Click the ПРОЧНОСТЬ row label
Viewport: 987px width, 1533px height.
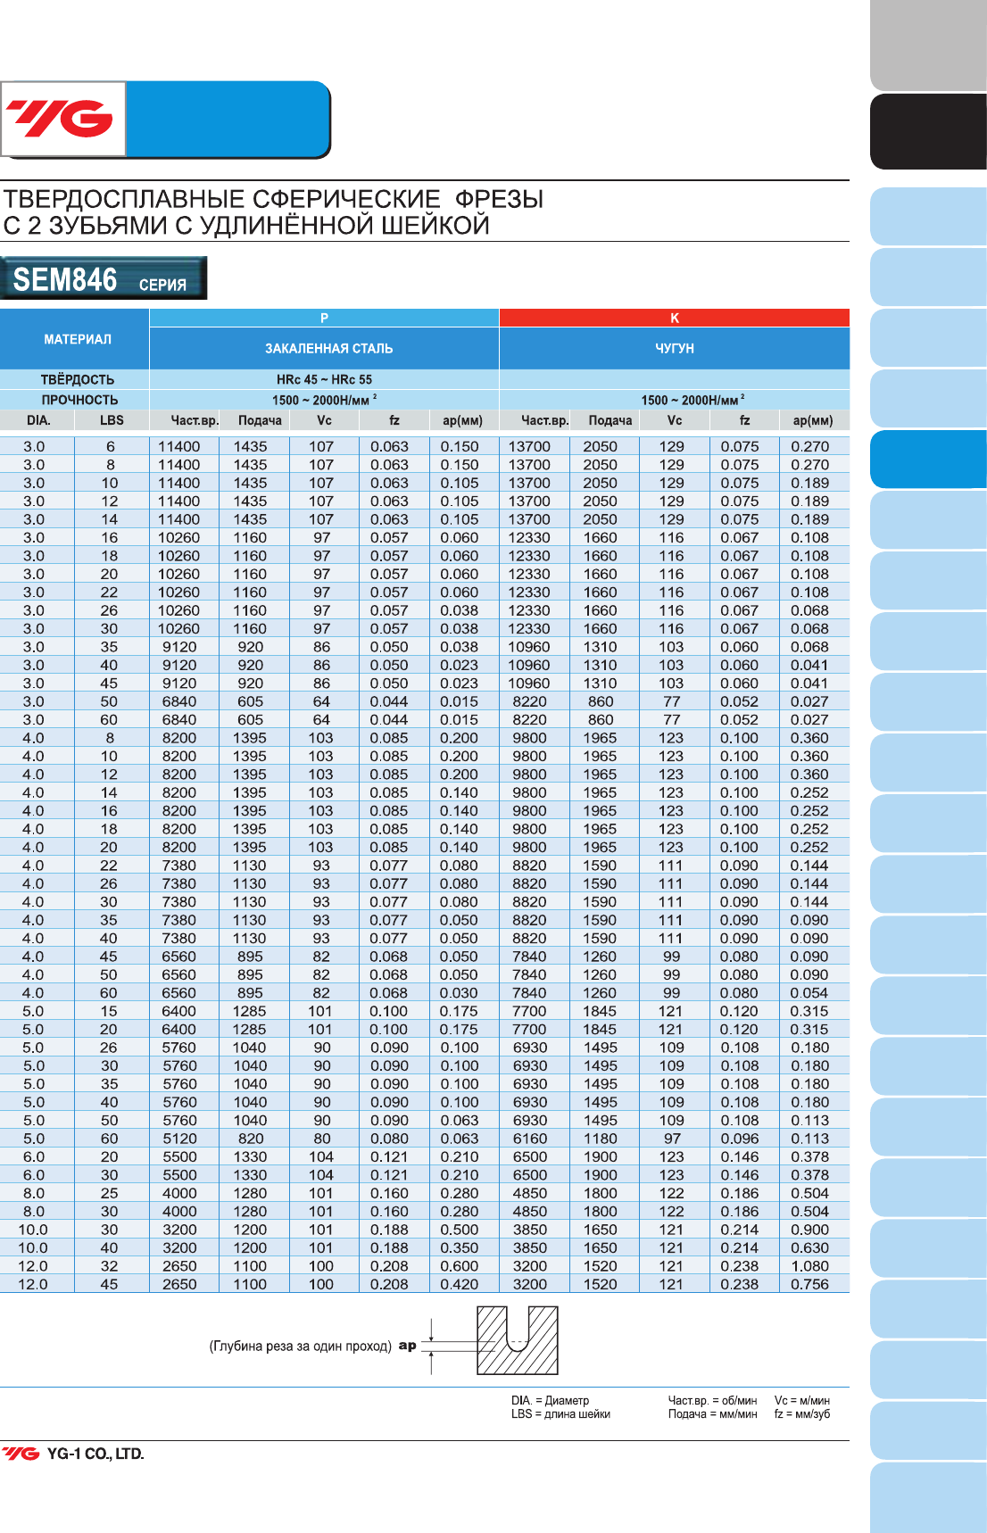pos(79,401)
